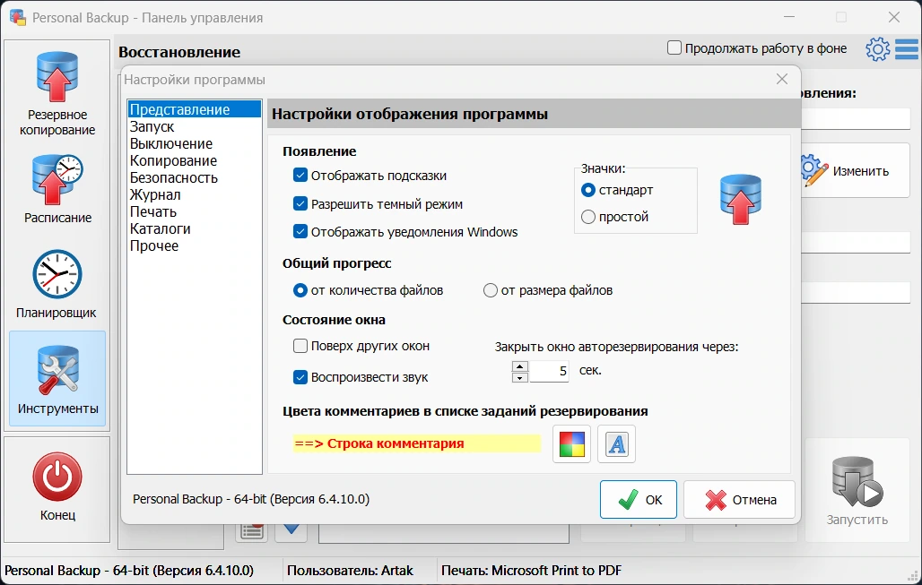Click the backup icon preview next to Значки

coord(740,199)
